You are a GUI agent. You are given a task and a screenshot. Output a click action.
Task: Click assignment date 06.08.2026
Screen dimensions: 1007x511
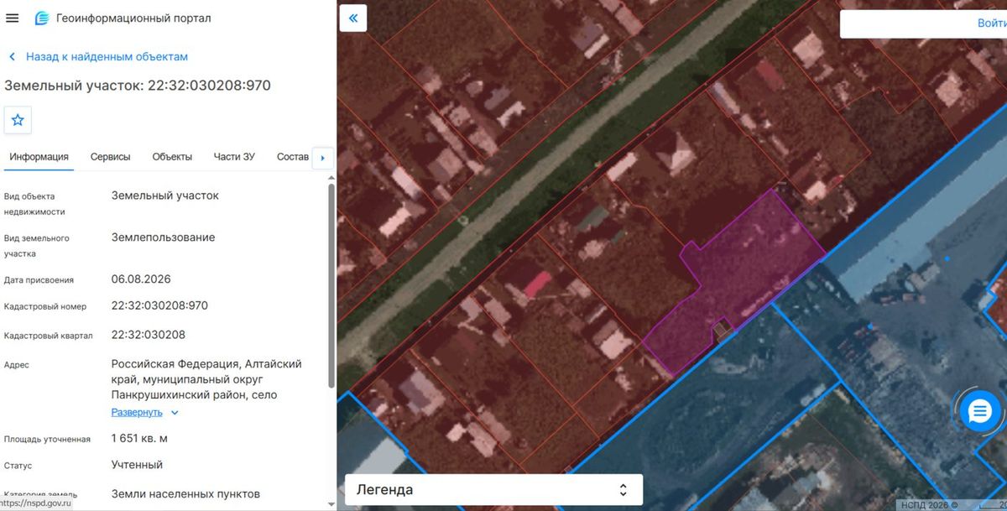pyautogui.click(x=141, y=279)
